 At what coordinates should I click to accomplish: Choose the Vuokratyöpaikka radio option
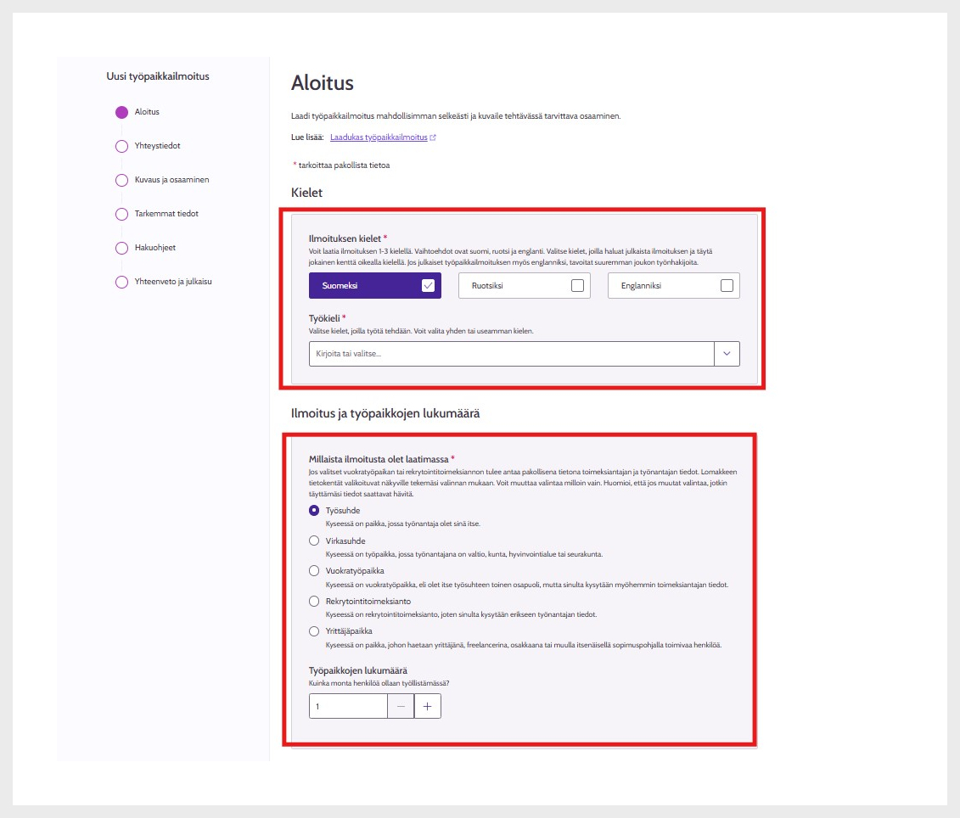[x=315, y=571]
